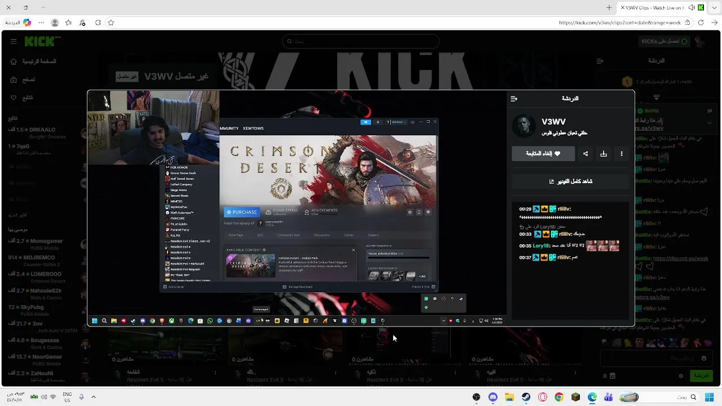Screen dimensions: 722x406
Task: Open the KICKs gift shop icon in chat
Action: click(x=612, y=376)
